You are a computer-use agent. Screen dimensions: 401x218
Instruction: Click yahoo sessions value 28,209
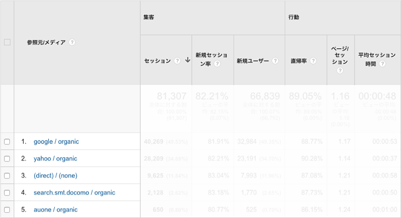point(154,159)
